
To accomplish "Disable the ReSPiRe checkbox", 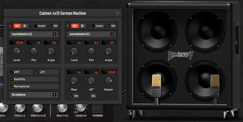I will pos(12,79).
